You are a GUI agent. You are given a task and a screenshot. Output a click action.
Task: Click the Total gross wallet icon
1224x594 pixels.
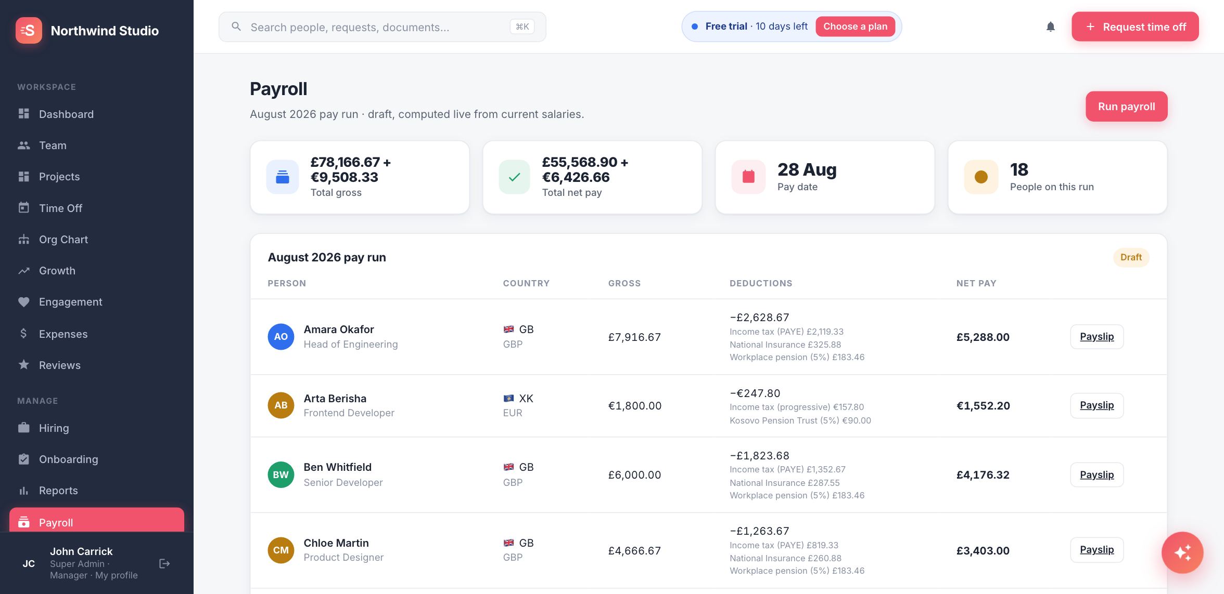(x=283, y=177)
